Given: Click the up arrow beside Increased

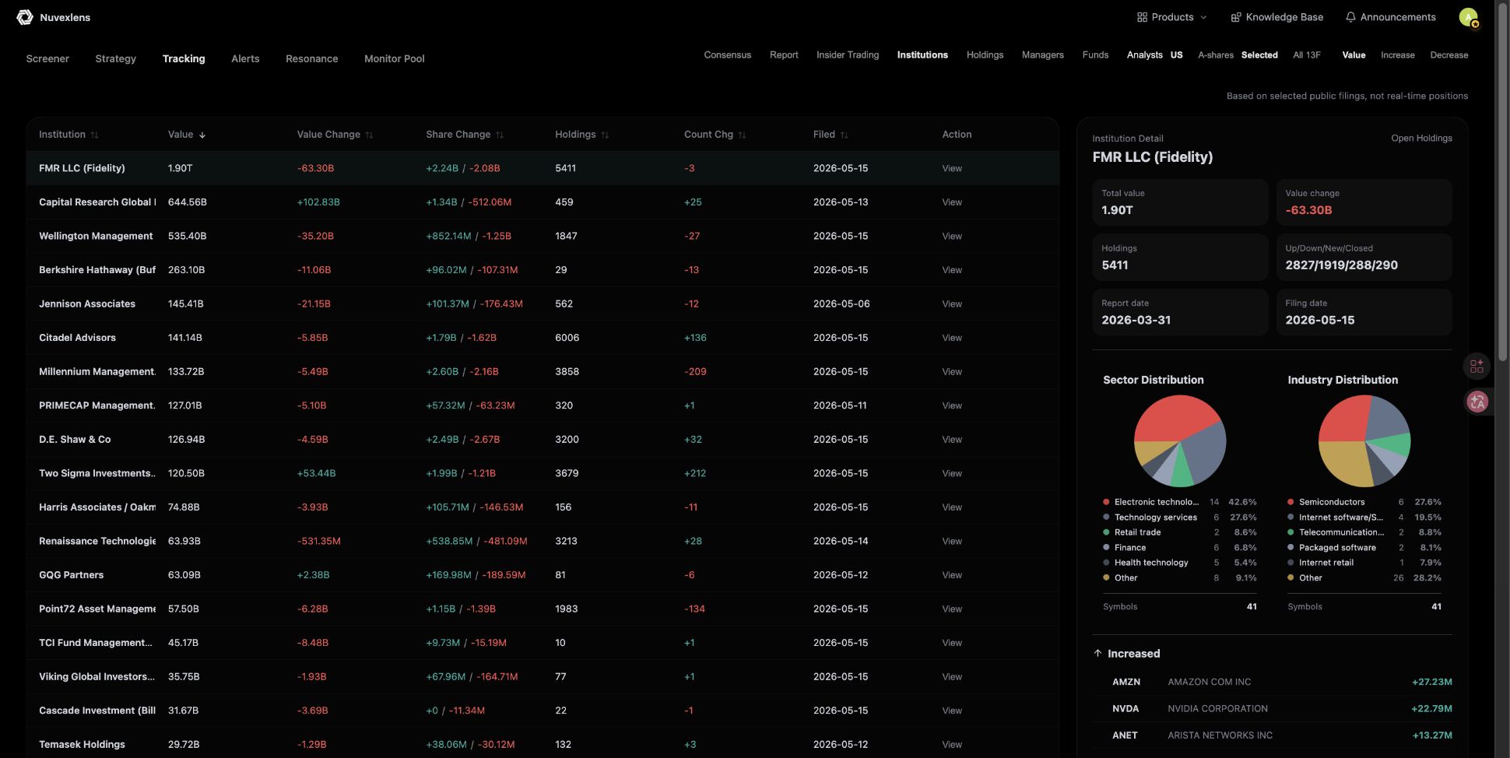Looking at the screenshot, I should tap(1097, 654).
